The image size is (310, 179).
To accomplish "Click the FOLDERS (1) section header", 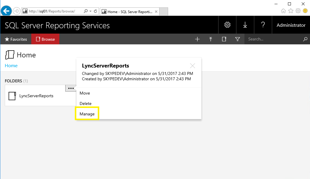I will 16,81.
